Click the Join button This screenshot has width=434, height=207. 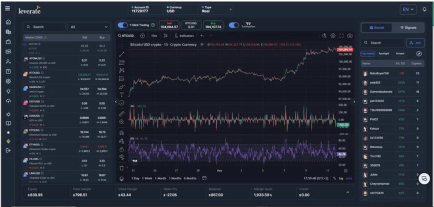(415, 43)
